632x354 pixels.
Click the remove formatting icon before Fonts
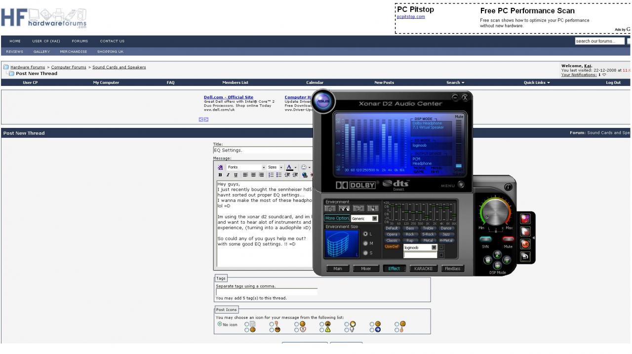[x=220, y=167]
